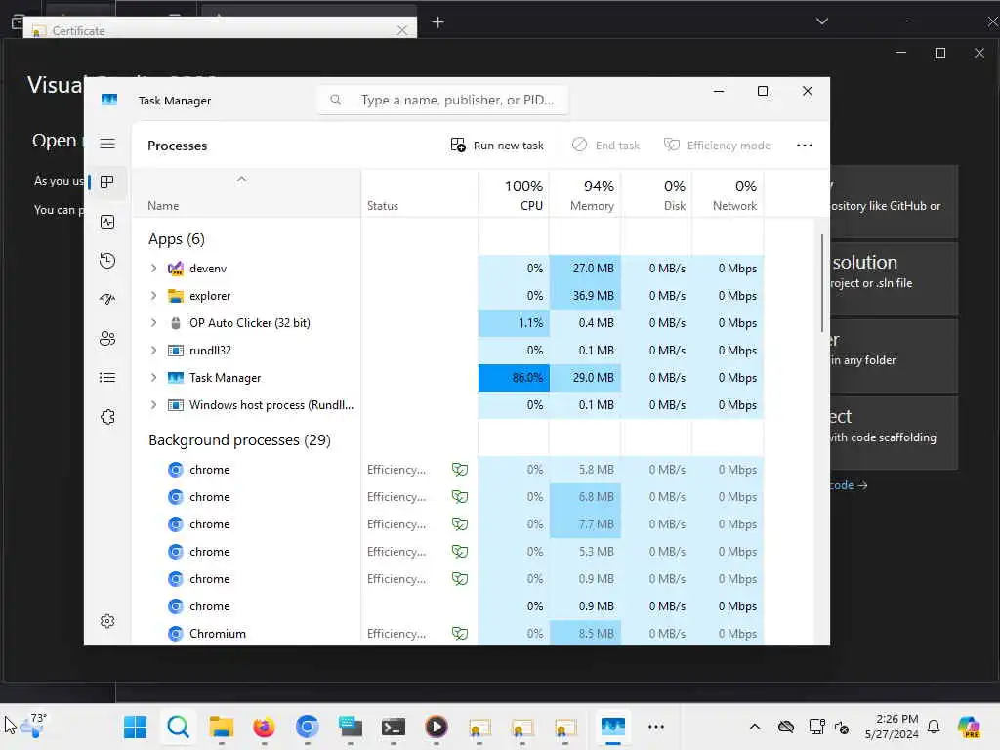Open notifications bell in system tray
The image size is (1000, 750).
coord(934,727)
